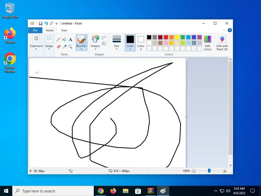Expand the Shapes dropdown arrow
The width and height of the screenshot is (261, 196).
point(95,49)
